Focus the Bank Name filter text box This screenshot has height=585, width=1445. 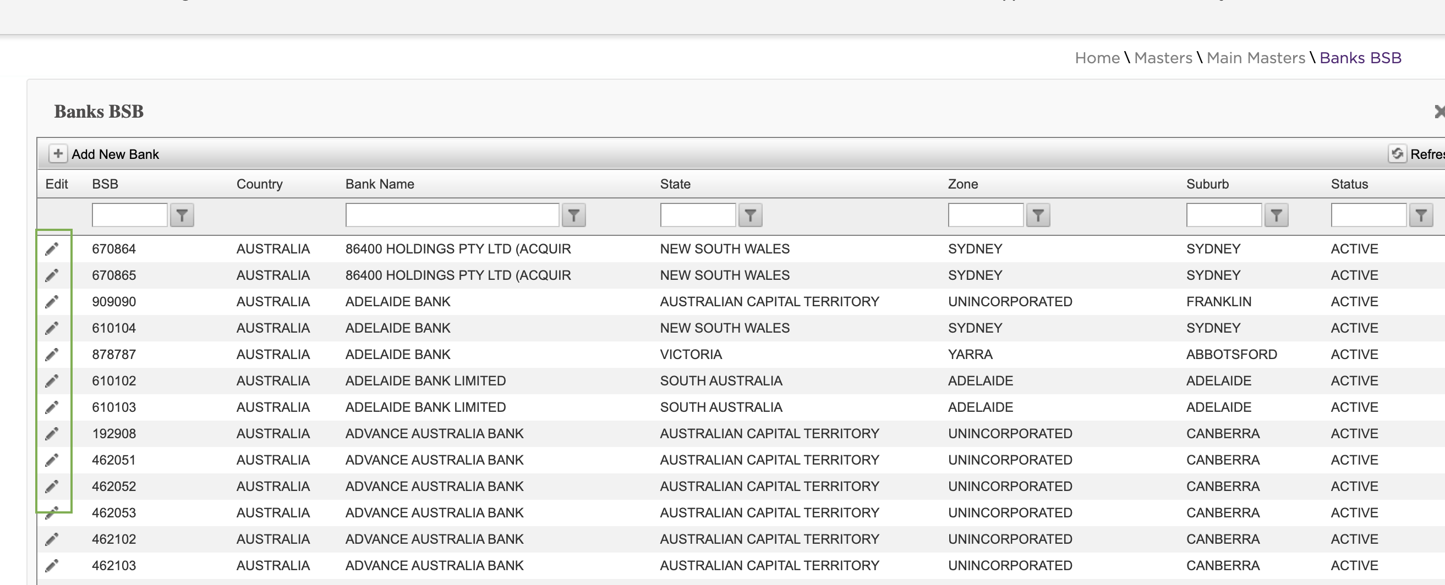[x=452, y=215]
